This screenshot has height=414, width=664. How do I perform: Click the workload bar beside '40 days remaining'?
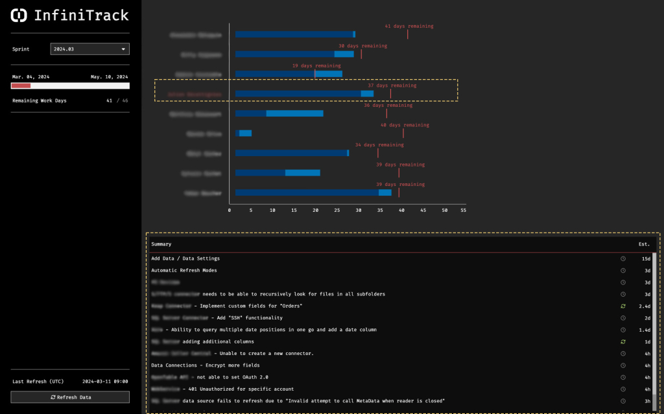(x=244, y=133)
